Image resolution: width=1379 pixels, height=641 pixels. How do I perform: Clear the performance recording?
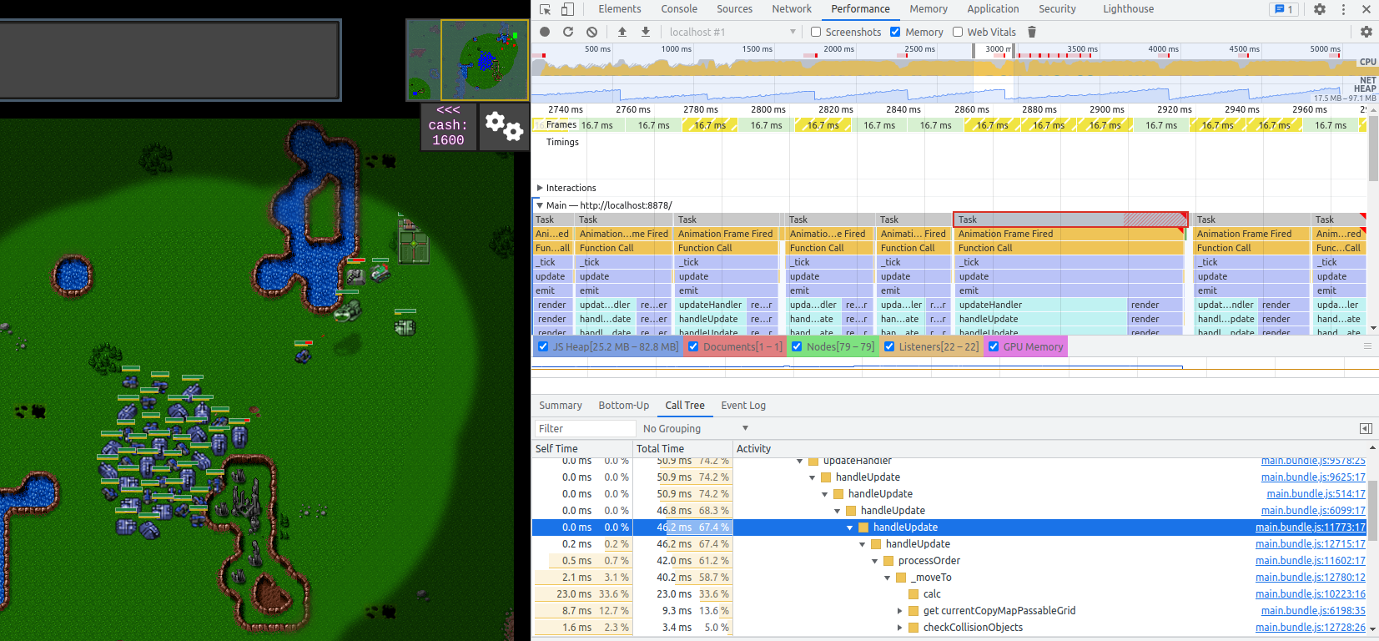[591, 32]
